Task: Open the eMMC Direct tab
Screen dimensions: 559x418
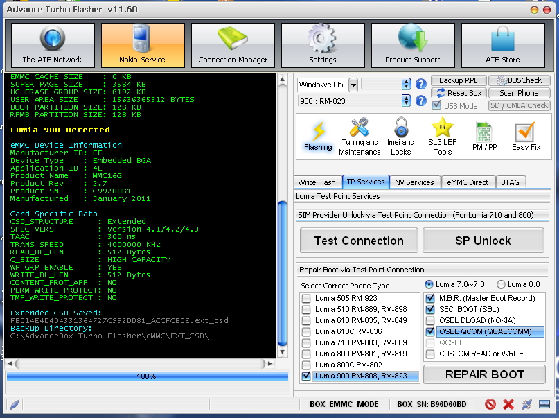Action: coord(468,182)
